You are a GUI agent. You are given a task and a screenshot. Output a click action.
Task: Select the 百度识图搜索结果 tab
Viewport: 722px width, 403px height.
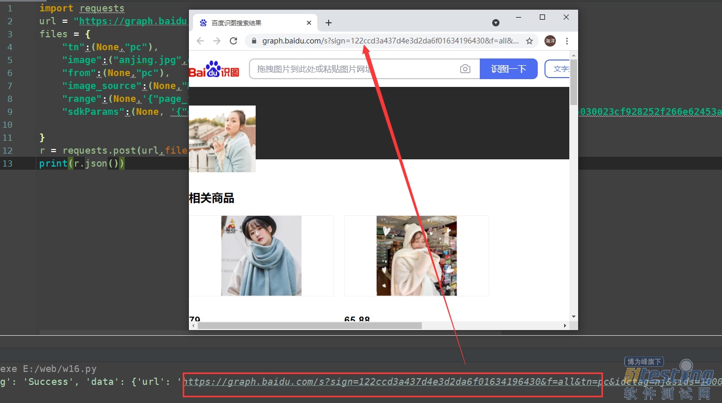click(255, 23)
